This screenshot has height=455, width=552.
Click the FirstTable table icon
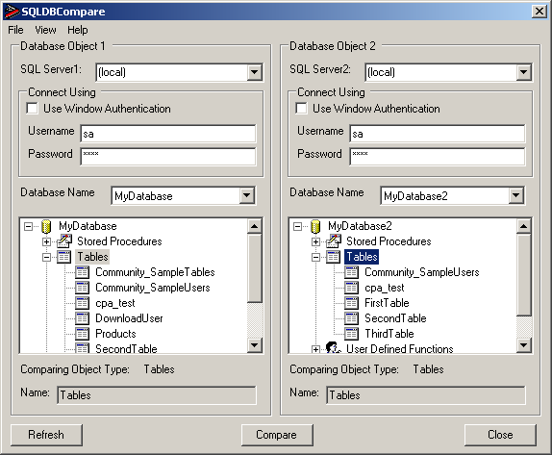(x=352, y=303)
